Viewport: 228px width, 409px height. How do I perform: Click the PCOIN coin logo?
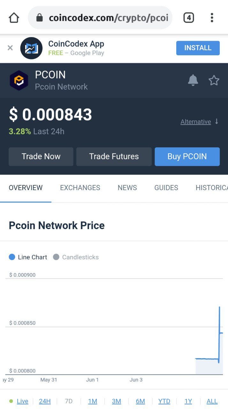click(19, 80)
